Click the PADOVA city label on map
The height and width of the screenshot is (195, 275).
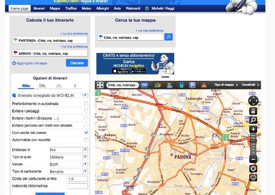coord(183,157)
